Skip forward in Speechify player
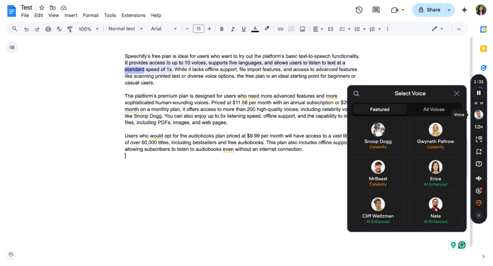The width and height of the screenshot is (493, 266). click(481, 103)
